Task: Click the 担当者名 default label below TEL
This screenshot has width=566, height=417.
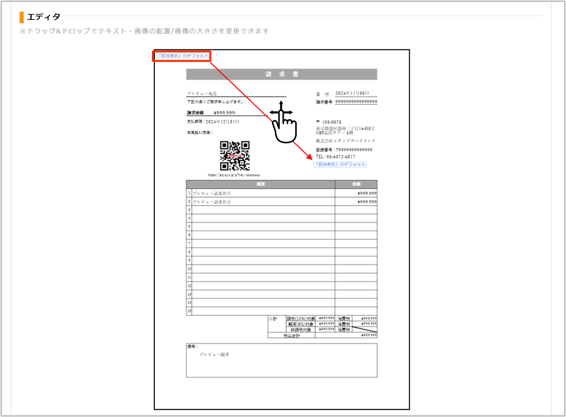Action: click(340, 165)
